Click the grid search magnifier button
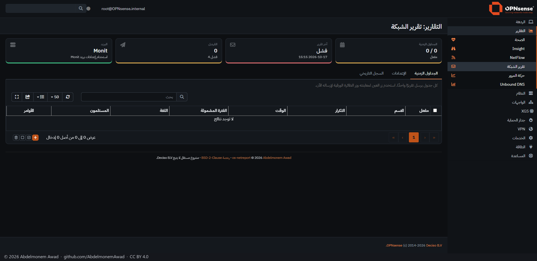Viewport: 537px width, 261px height. click(x=182, y=97)
